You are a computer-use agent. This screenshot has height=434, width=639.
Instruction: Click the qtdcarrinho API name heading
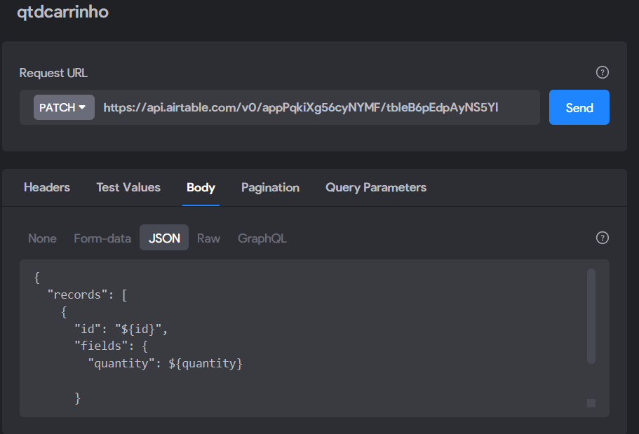(x=62, y=12)
